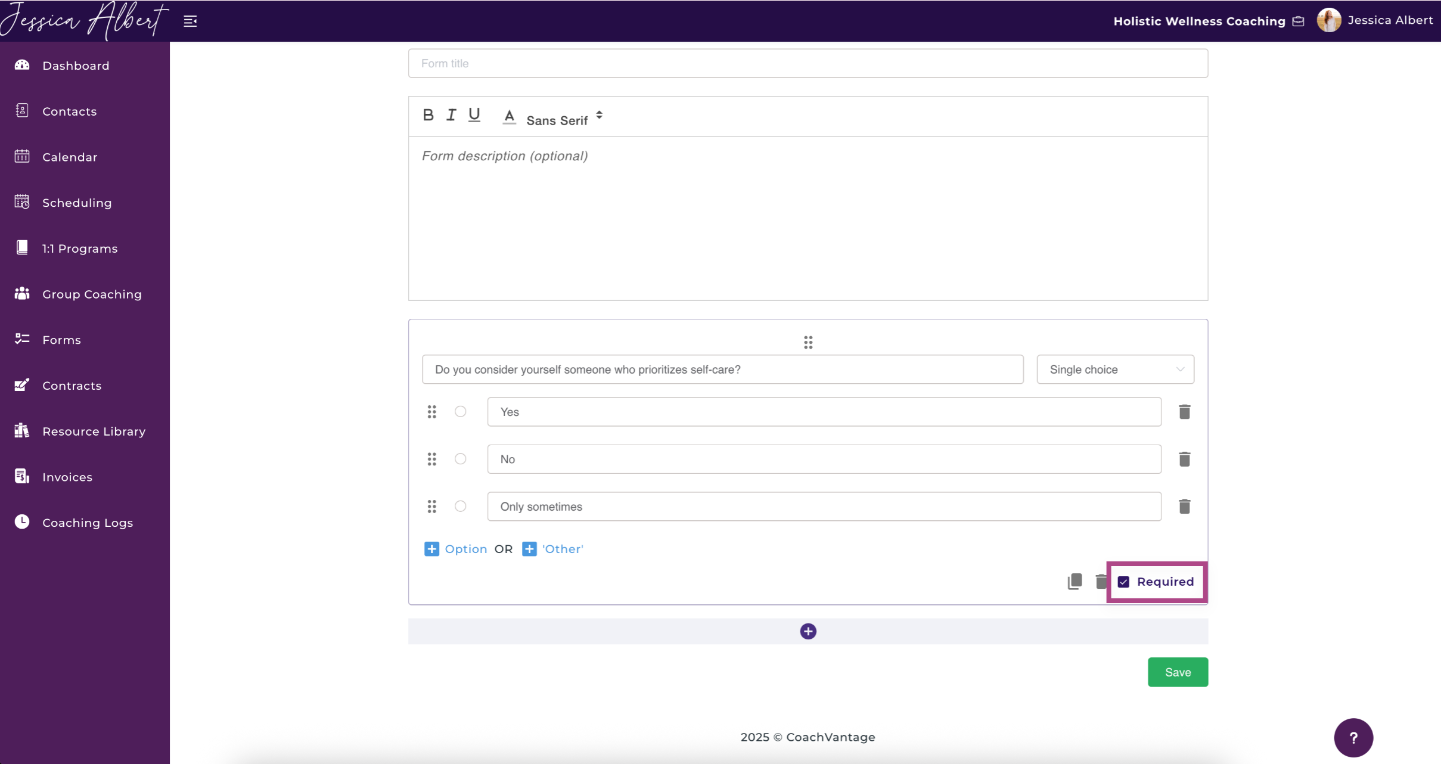Toggle bold formatting in description editor

click(428, 115)
